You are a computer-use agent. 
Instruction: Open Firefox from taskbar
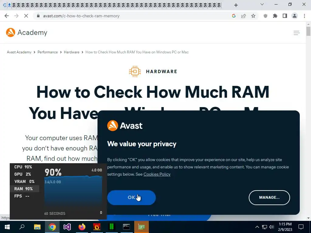tap(82, 227)
